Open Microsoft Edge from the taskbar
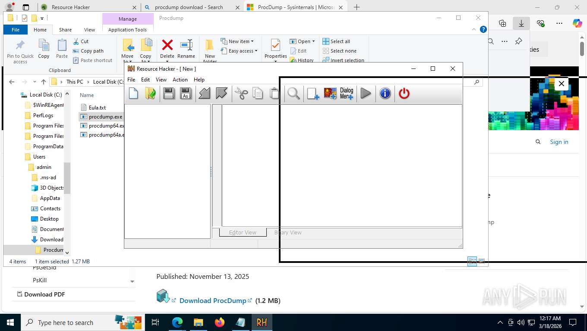The width and height of the screenshot is (587, 331). pyautogui.click(x=177, y=322)
